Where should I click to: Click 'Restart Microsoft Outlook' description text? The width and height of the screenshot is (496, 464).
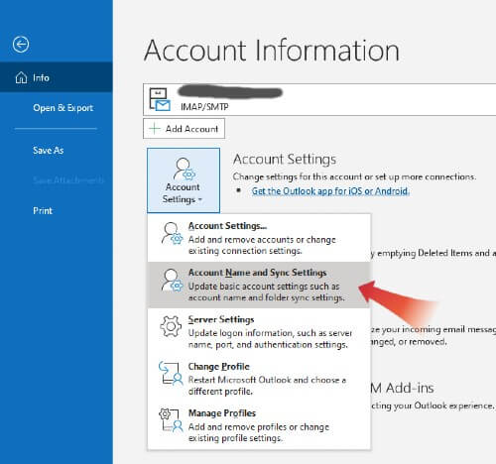267,386
